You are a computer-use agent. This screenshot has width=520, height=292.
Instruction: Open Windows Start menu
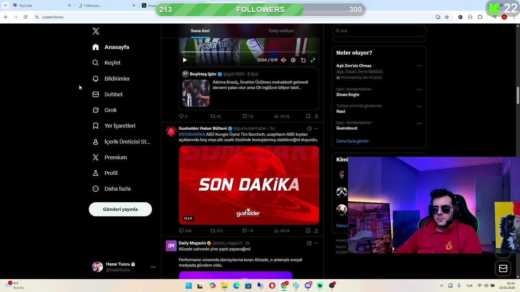click(x=188, y=286)
